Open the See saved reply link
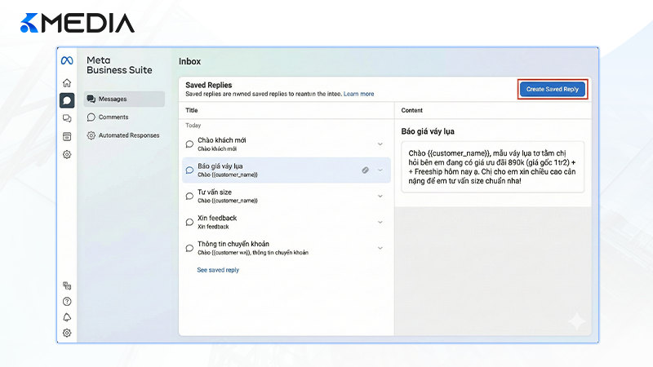This screenshot has width=653, height=367. pos(218,270)
